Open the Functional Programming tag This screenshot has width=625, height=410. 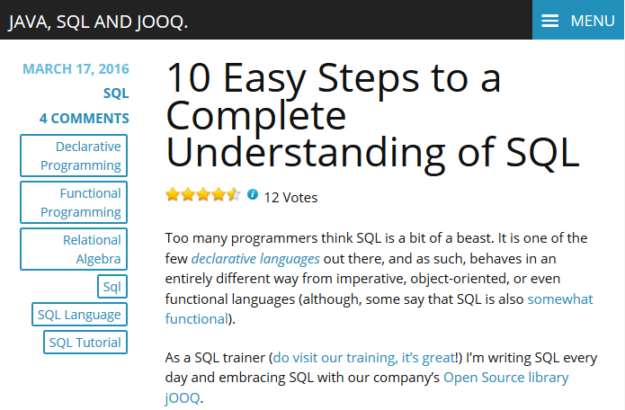[x=74, y=202]
